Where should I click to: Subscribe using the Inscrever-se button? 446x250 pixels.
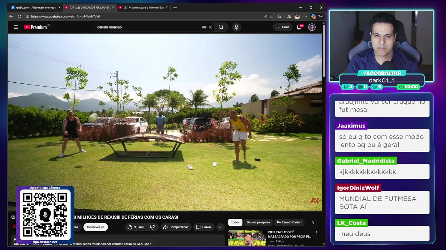(95, 227)
